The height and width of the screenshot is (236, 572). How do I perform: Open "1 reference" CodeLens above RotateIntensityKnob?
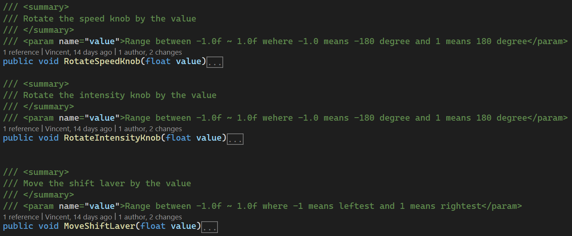coord(21,129)
